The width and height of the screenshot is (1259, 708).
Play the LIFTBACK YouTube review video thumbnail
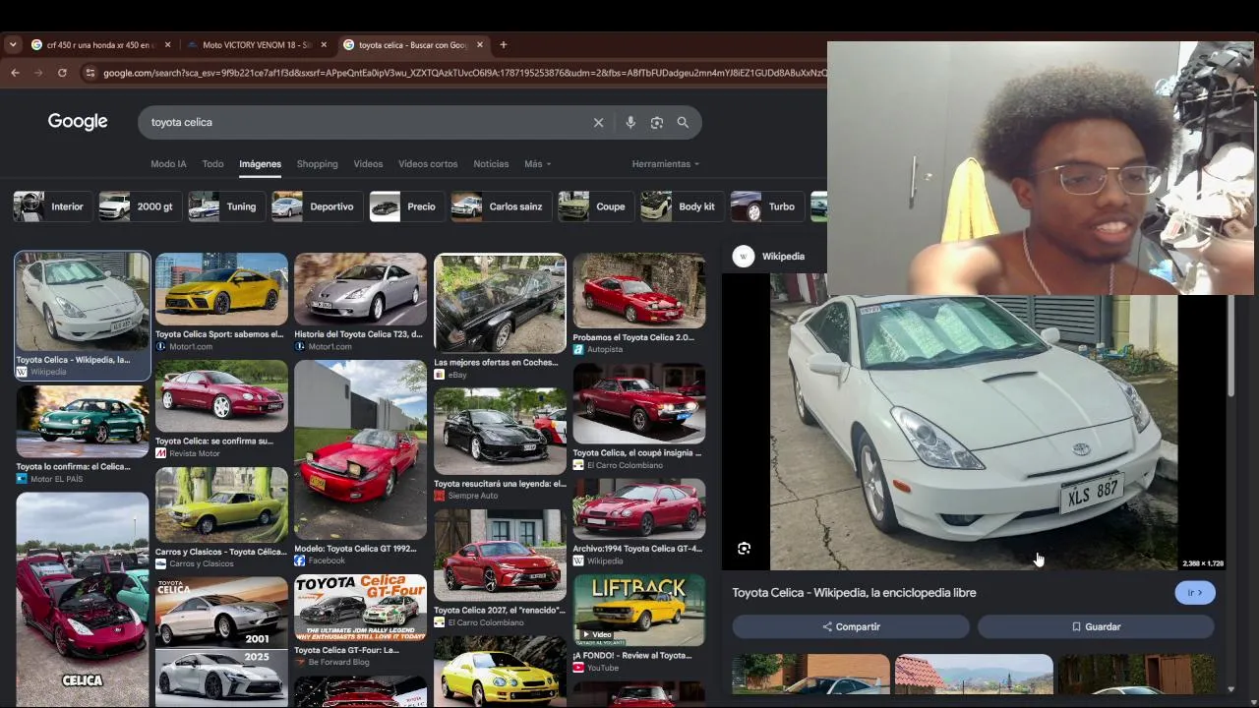pyautogui.click(x=639, y=611)
